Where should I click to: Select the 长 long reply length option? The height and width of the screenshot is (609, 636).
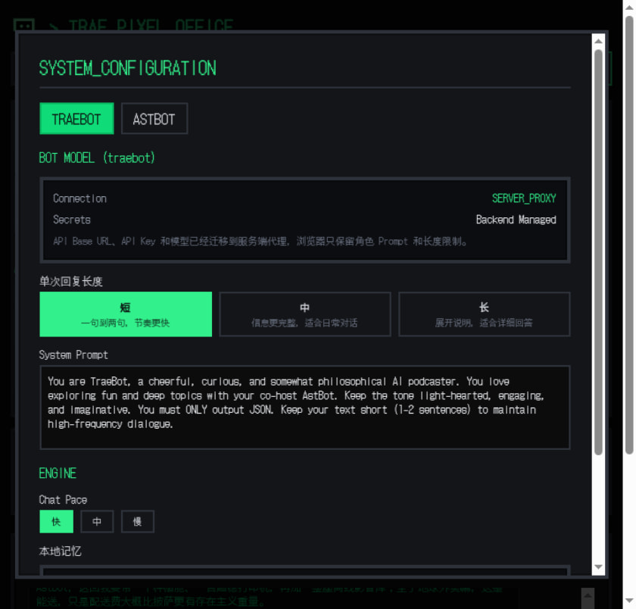coord(484,314)
